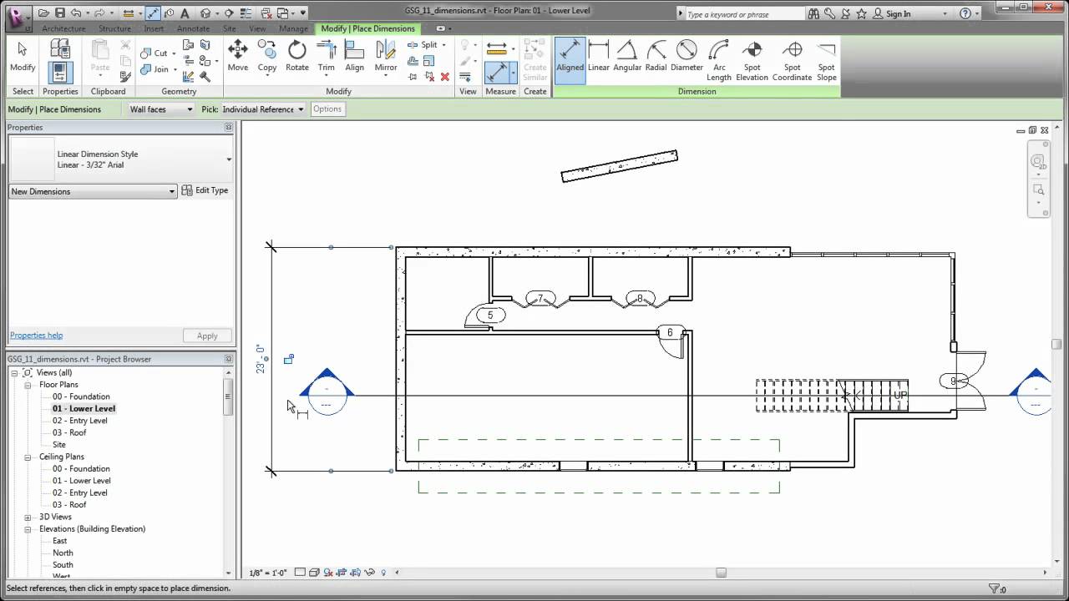Image resolution: width=1069 pixels, height=601 pixels.
Task: Click the 1/8" = 1'-0" view scale
Action: coord(268,573)
